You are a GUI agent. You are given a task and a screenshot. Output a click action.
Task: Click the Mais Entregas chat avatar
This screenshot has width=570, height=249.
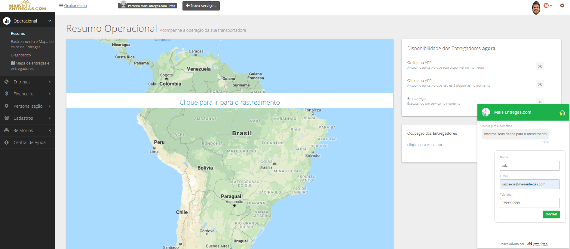coord(486,112)
